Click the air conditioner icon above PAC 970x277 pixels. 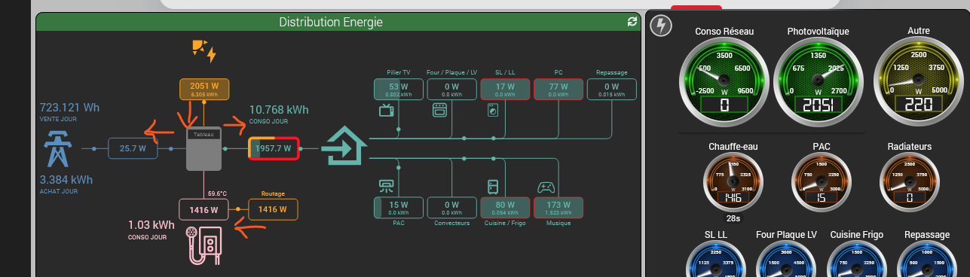[386, 185]
